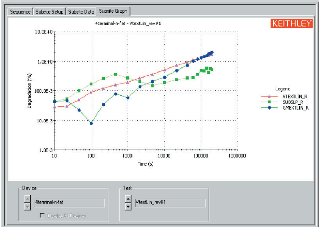Click the Time (s) axis label
319x228 pixels.
tap(145, 164)
